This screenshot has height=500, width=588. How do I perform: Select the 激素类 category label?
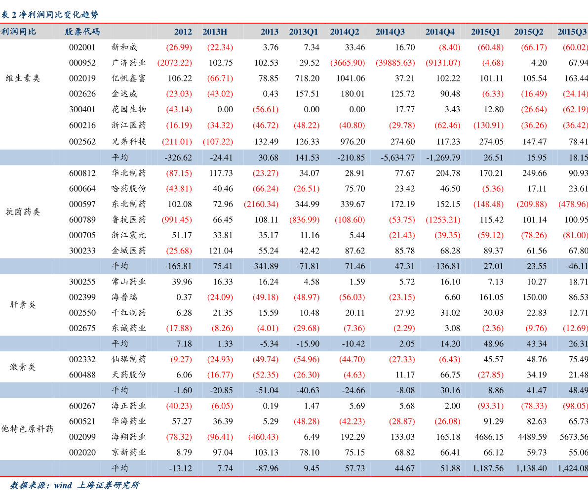coord(23,367)
